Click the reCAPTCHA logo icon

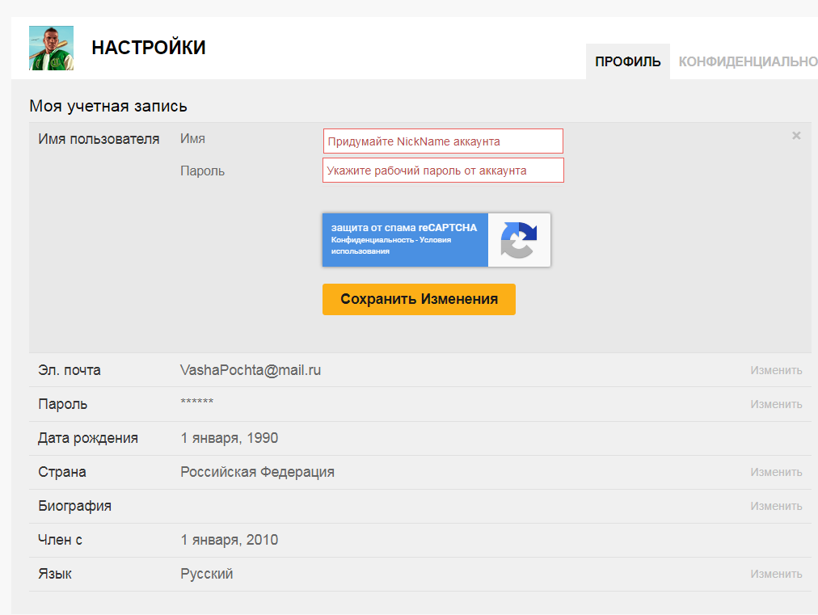tap(519, 240)
